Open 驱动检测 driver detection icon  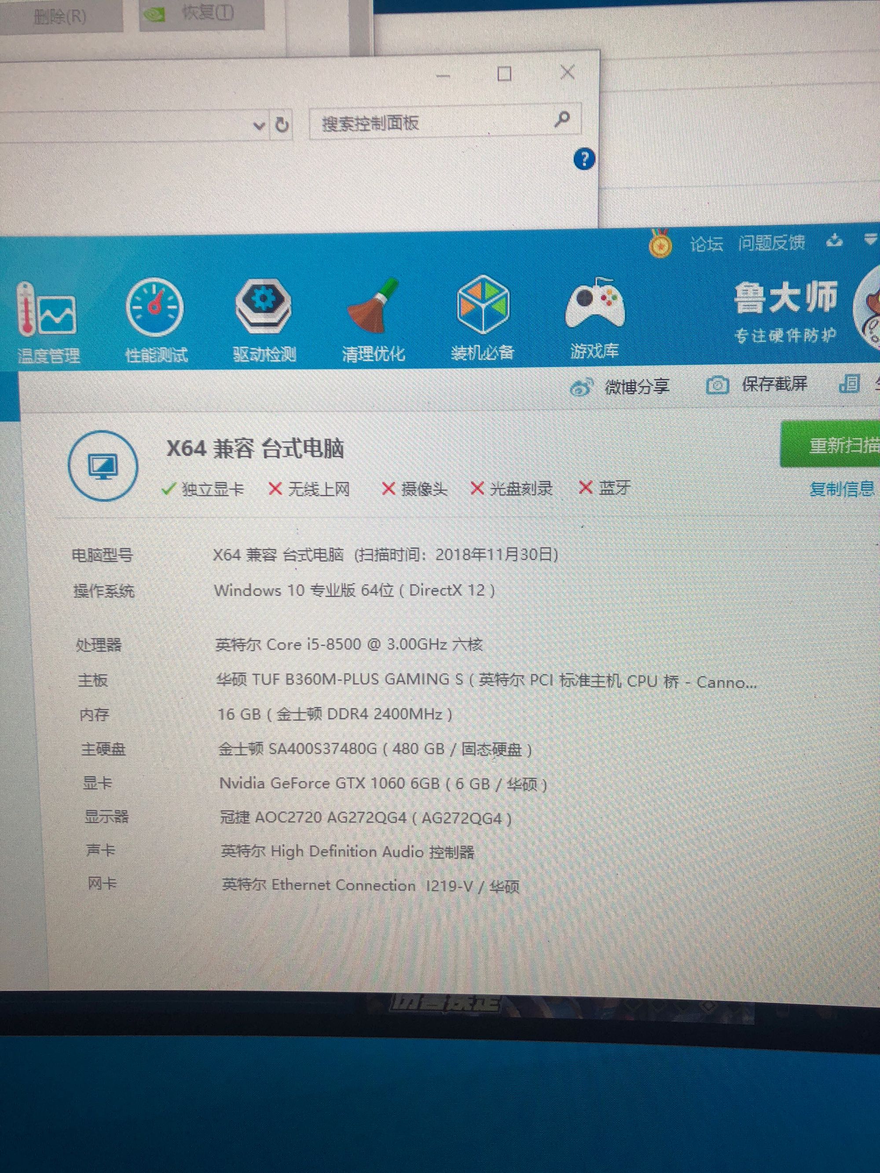pyautogui.click(x=264, y=307)
